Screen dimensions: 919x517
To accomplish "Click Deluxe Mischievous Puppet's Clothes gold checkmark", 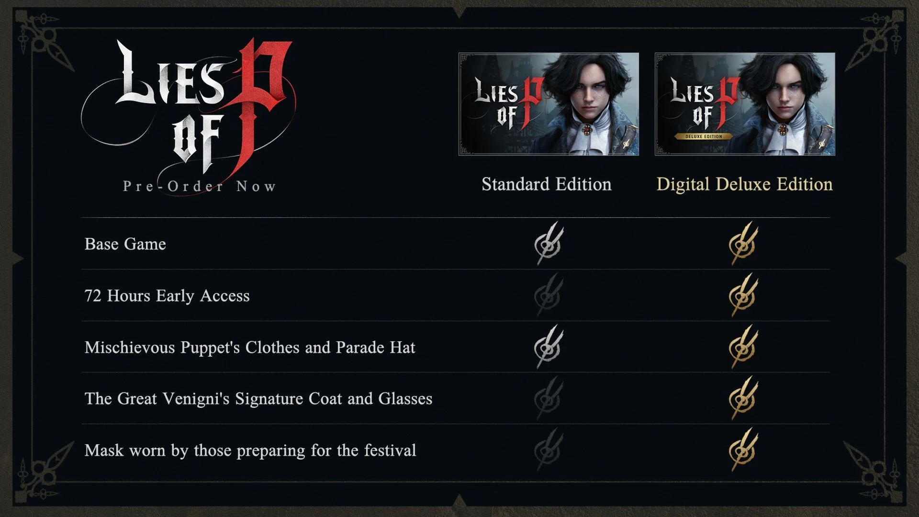I will (743, 348).
